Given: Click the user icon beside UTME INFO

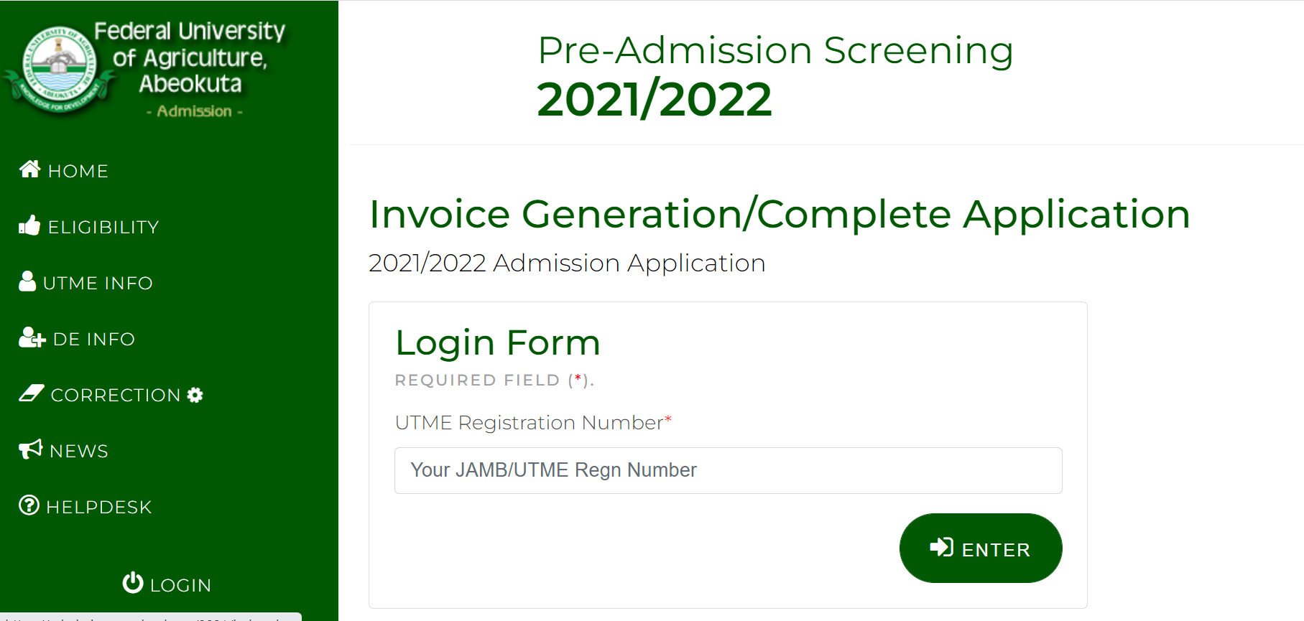Looking at the screenshot, I should [x=27, y=281].
